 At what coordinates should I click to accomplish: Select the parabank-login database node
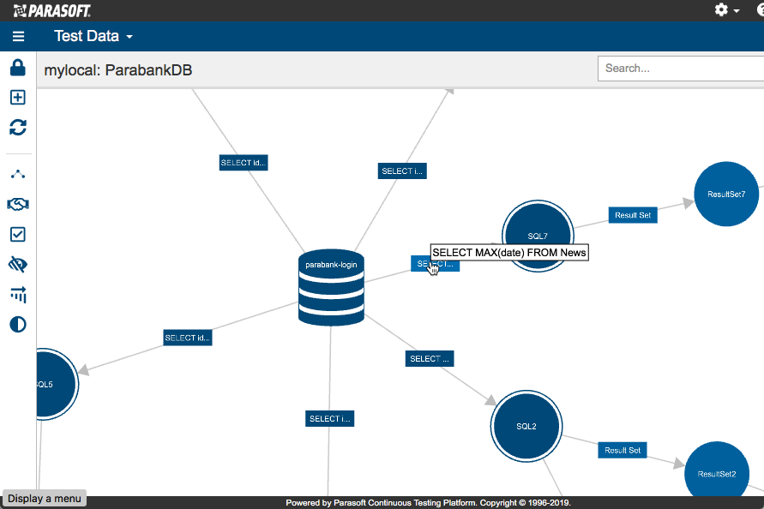coord(331,287)
